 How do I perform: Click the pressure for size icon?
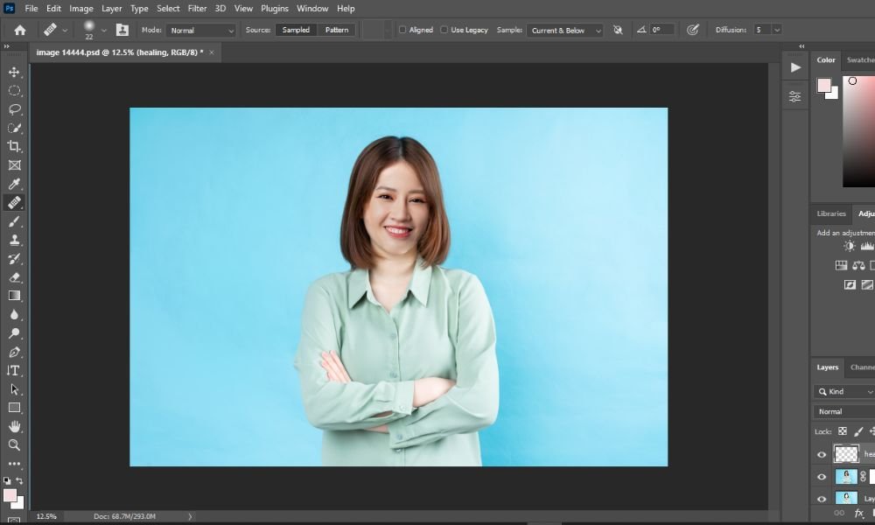click(x=692, y=30)
